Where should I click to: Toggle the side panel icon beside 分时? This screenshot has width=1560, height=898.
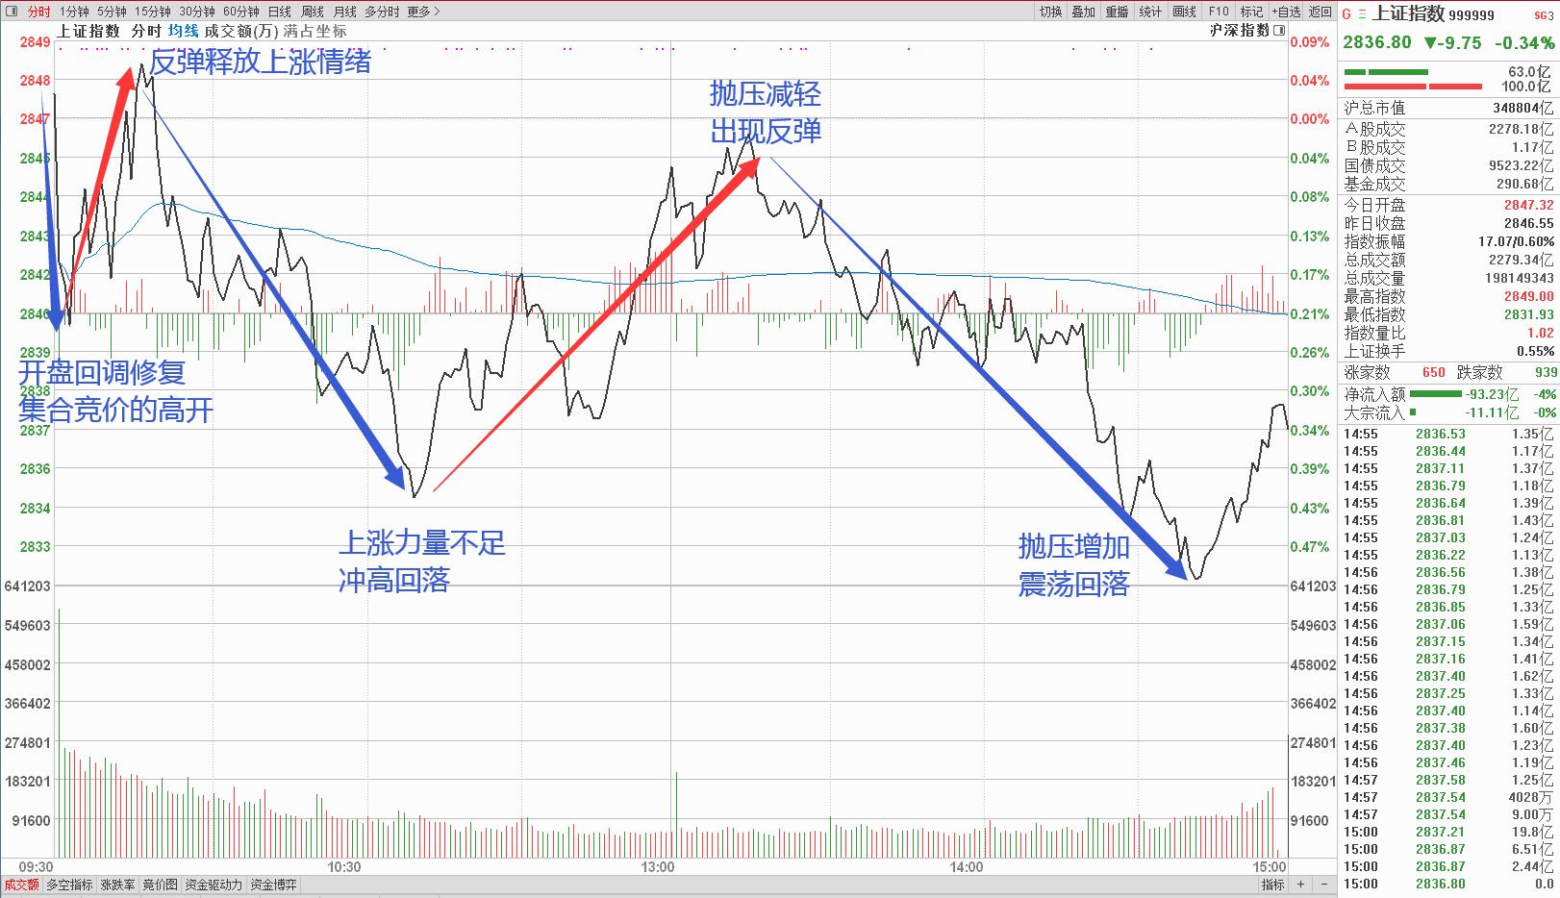tap(11, 12)
